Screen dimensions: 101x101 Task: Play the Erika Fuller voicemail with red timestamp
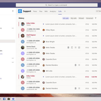pyautogui.click(x=43, y=77)
